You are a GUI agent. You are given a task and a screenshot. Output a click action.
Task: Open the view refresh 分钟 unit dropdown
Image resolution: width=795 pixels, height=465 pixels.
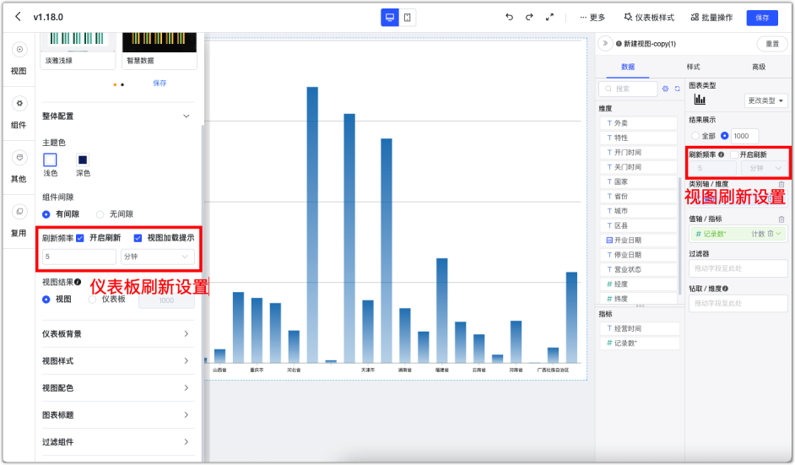765,168
